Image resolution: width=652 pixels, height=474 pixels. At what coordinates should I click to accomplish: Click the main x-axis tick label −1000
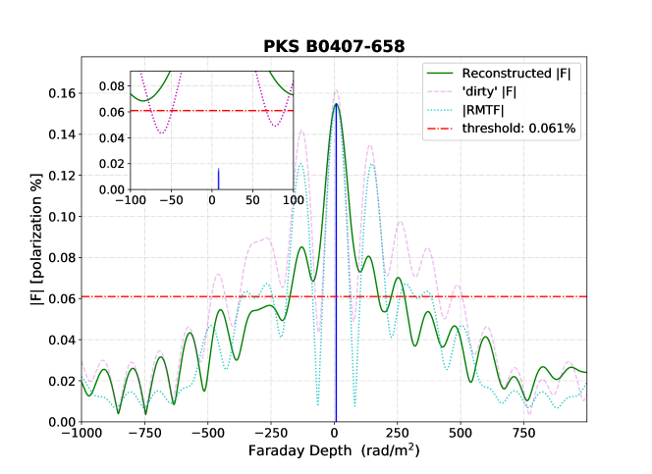click(x=81, y=434)
